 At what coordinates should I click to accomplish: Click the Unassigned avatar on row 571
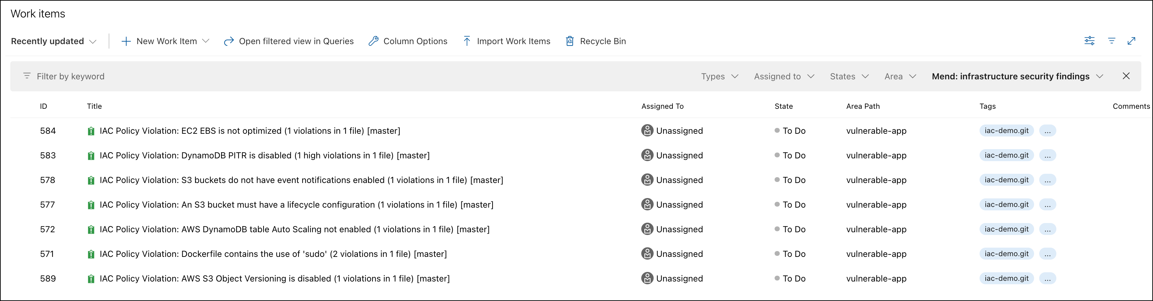point(647,253)
